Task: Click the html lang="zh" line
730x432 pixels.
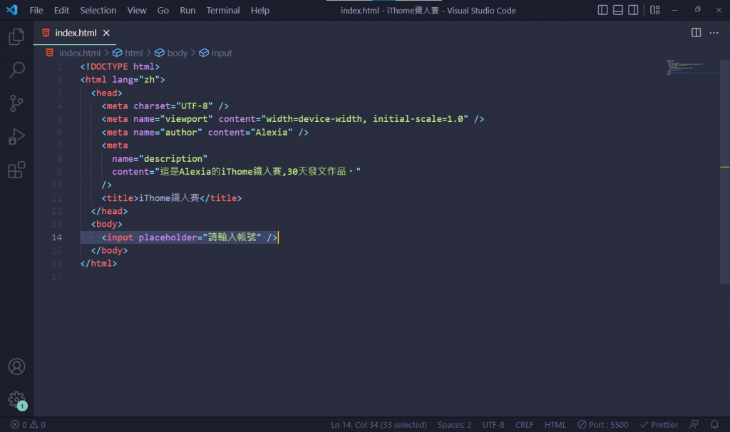Action: tap(123, 80)
